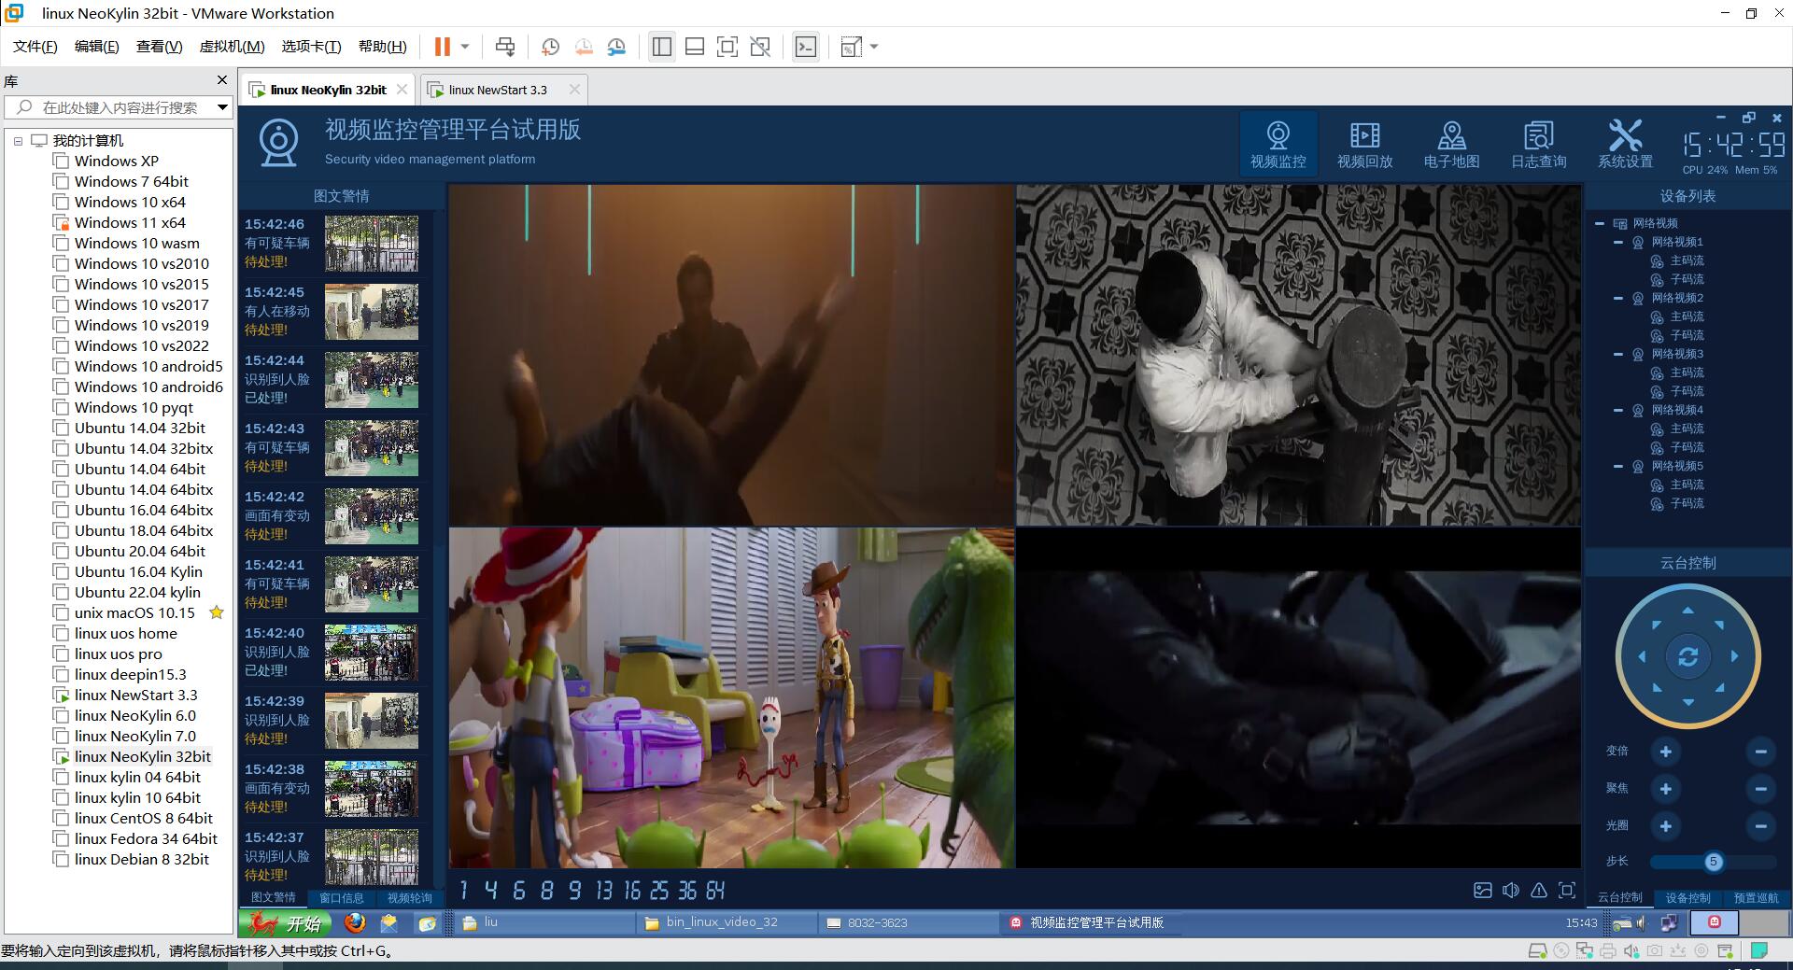Take a snapshot with the picture icon

[x=1483, y=891]
